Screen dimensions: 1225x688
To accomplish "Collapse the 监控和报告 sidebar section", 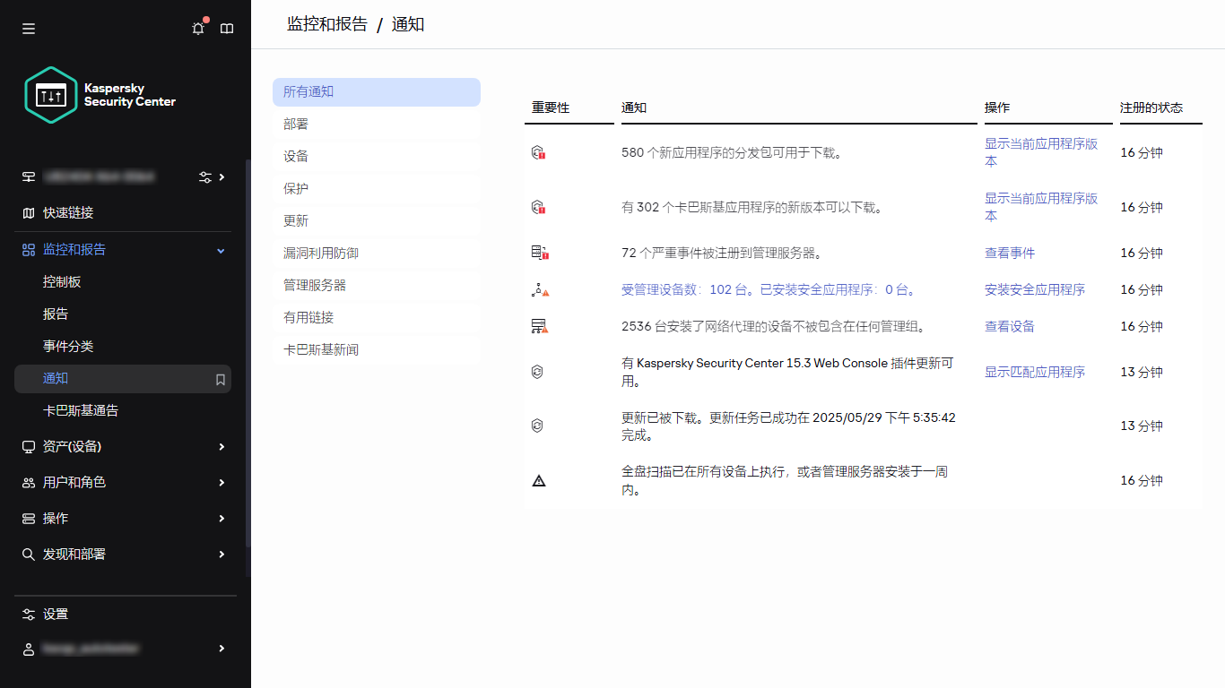I will (221, 249).
